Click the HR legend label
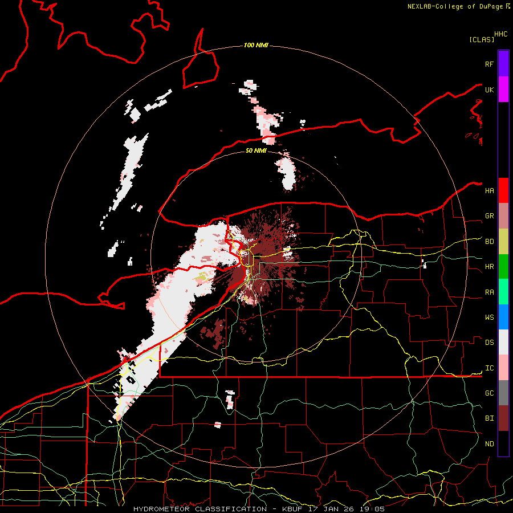Screen dimensions: 513x513 489,267
